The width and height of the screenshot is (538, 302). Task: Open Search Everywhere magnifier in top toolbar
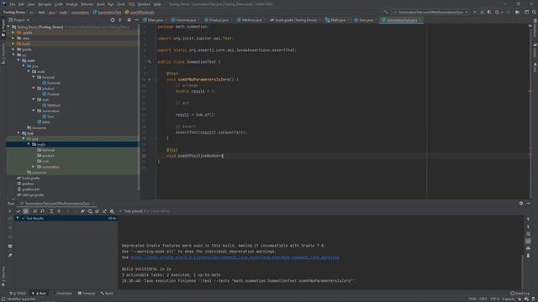[534, 12]
